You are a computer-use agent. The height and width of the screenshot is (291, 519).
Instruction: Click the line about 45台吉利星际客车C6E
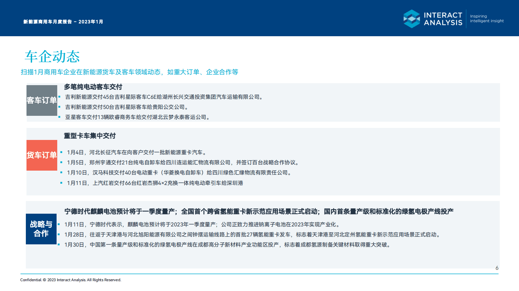[165, 97]
